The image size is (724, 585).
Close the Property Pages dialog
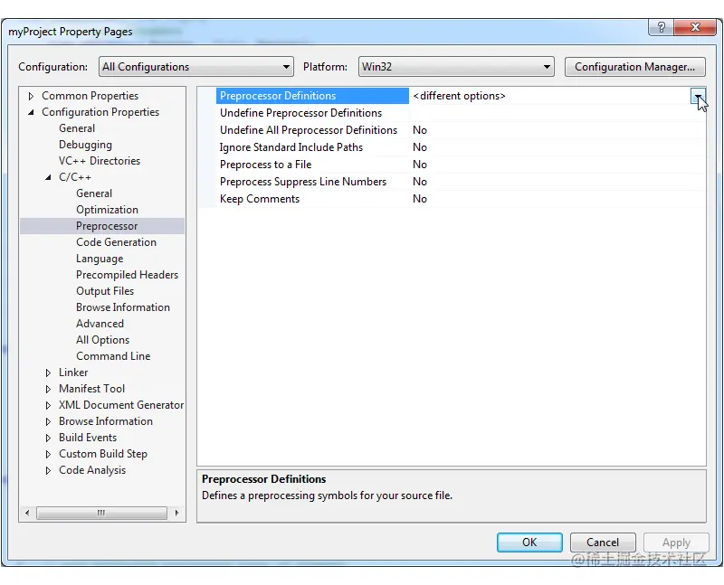[x=695, y=27]
